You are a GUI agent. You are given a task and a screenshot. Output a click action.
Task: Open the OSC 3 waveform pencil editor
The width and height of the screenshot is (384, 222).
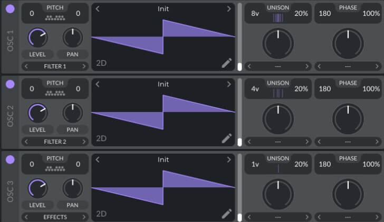tap(227, 213)
